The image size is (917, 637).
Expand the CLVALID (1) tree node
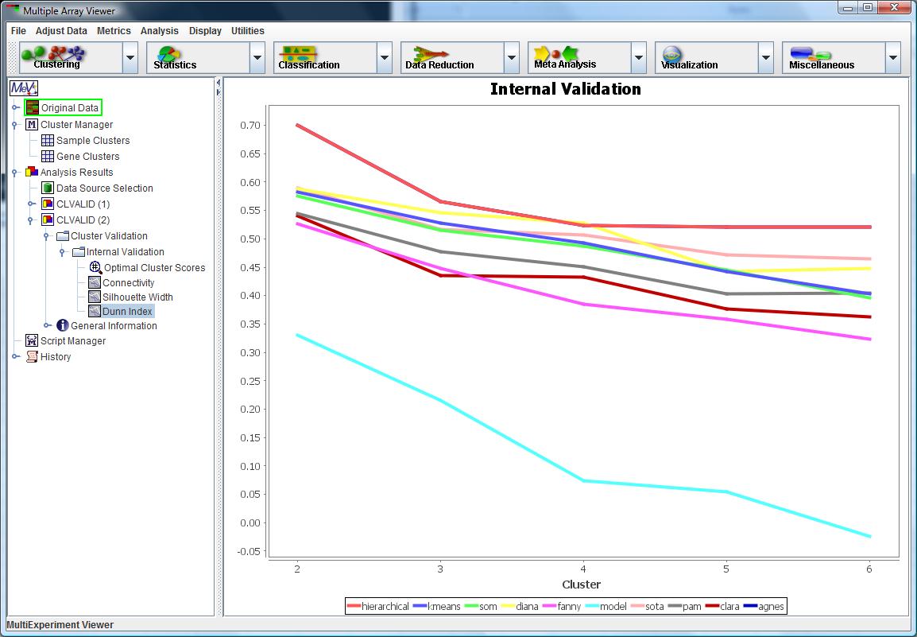tap(32, 204)
